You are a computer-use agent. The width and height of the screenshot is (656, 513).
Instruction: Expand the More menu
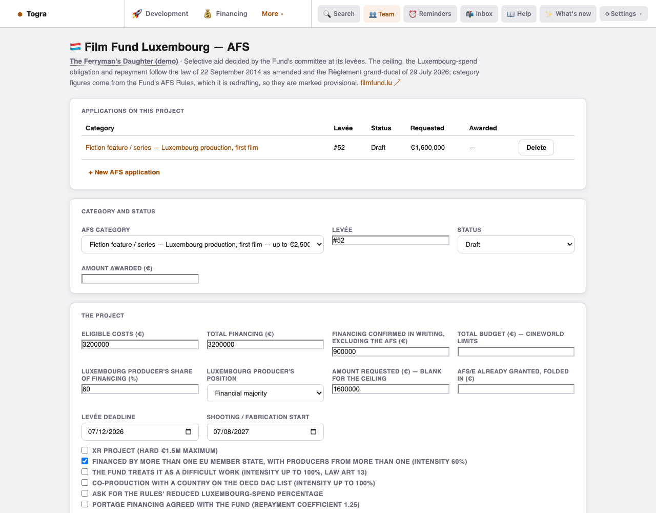(x=272, y=14)
